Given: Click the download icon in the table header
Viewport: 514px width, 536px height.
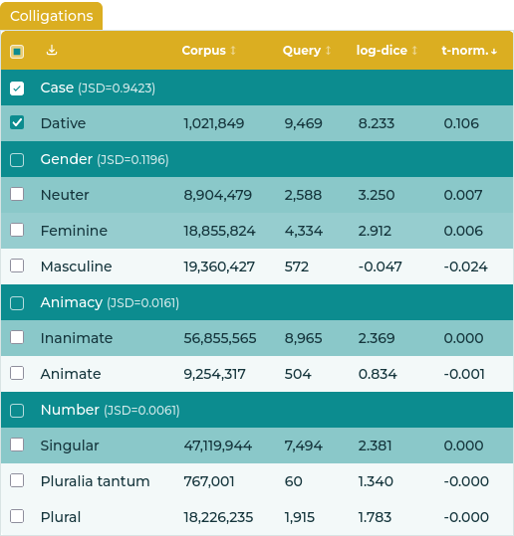Looking at the screenshot, I should click(52, 50).
